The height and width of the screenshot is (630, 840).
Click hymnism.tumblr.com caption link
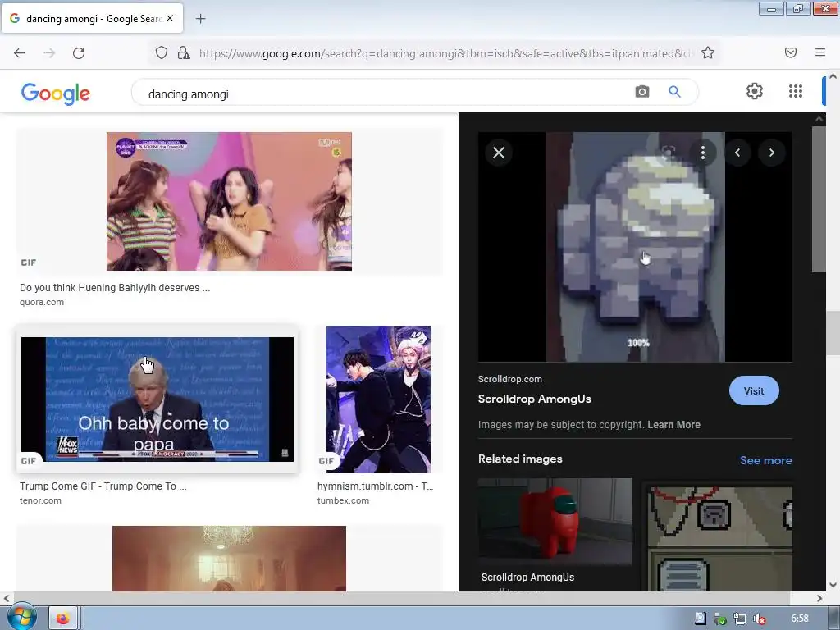[x=375, y=486]
